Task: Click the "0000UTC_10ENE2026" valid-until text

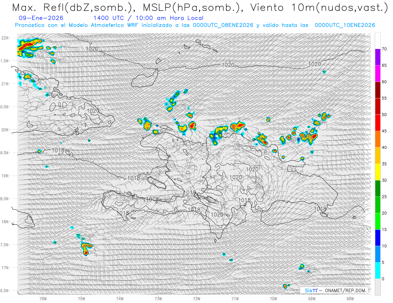Action: (345, 25)
